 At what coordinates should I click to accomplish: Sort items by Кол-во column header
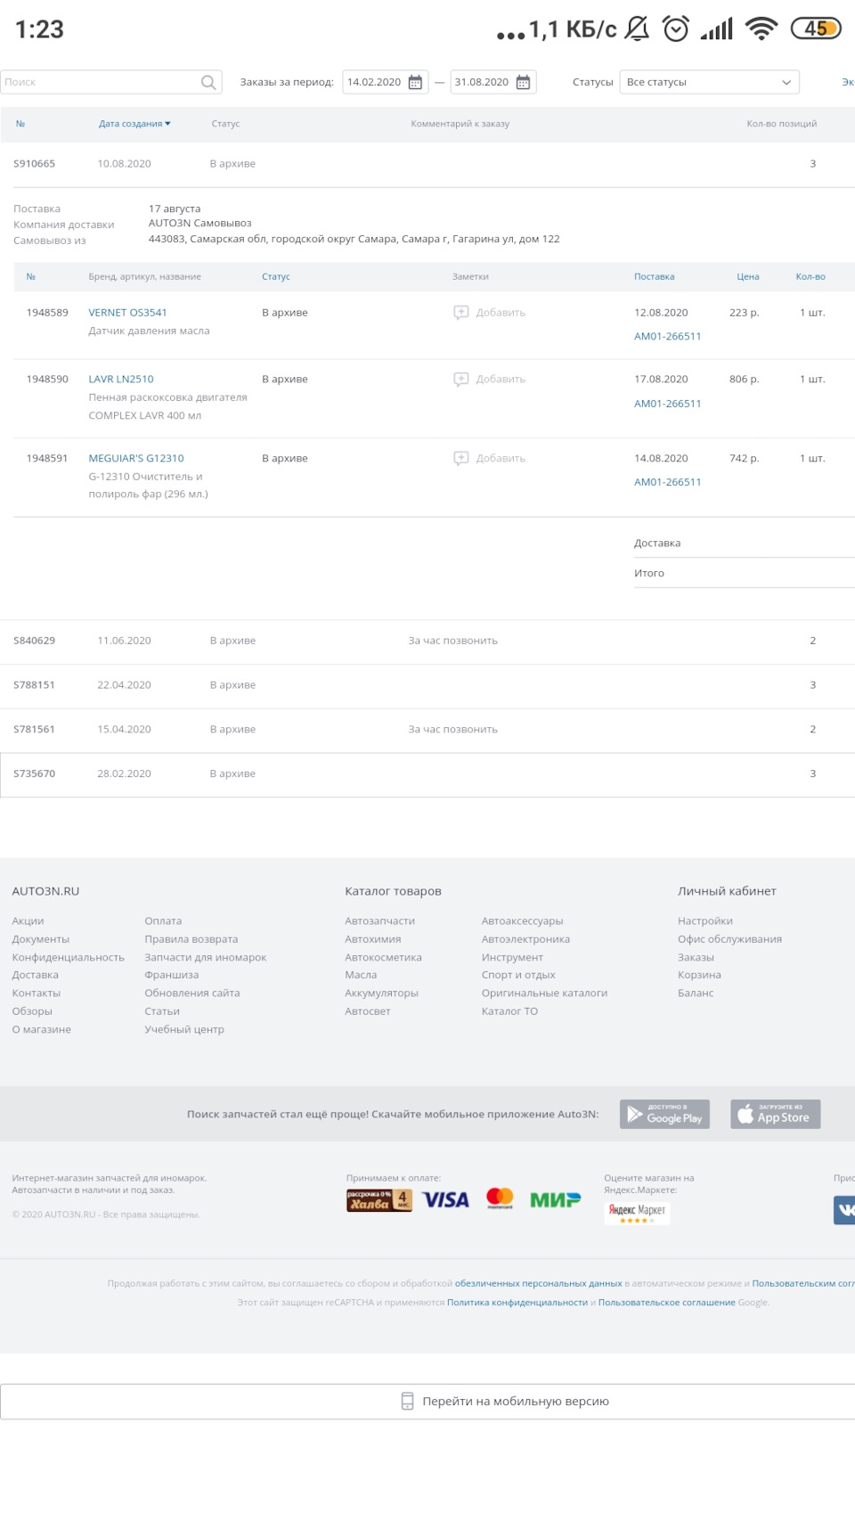(810, 276)
